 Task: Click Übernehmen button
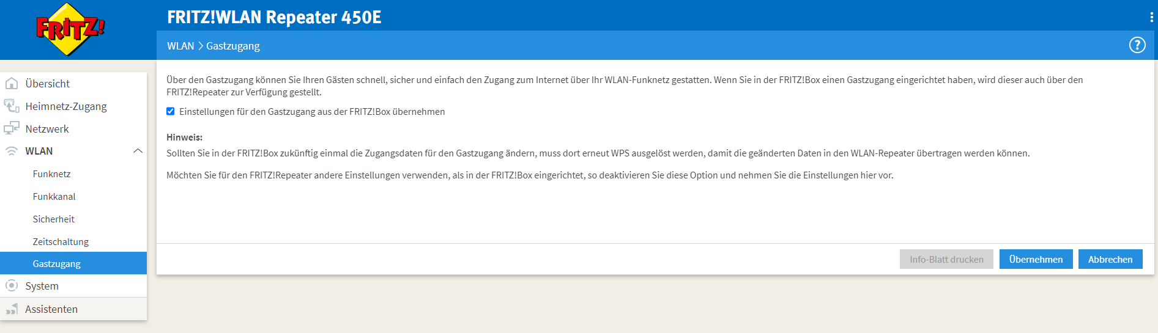(x=1036, y=259)
